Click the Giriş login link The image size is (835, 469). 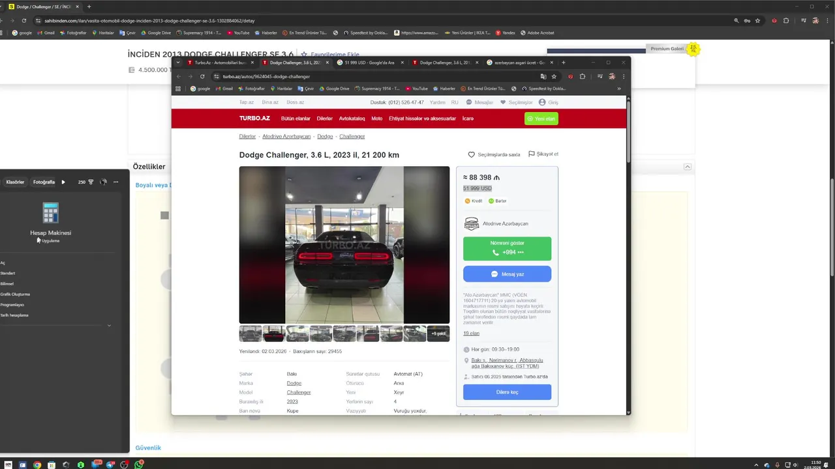click(x=548, y=102)
